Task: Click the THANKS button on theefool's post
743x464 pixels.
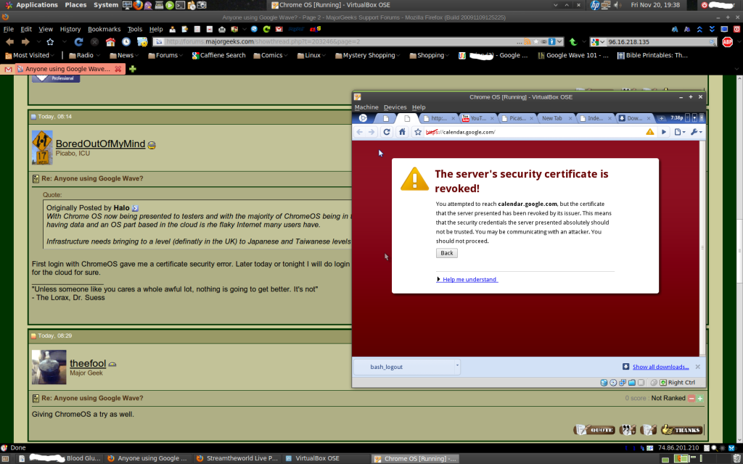Action: 681,430
